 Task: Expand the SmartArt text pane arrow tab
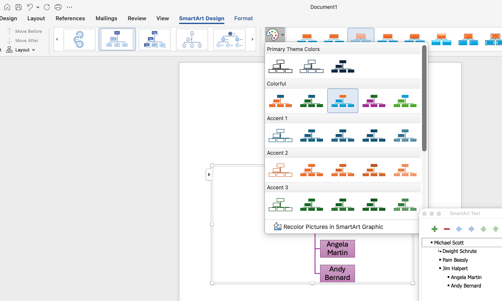click(209, 175)
